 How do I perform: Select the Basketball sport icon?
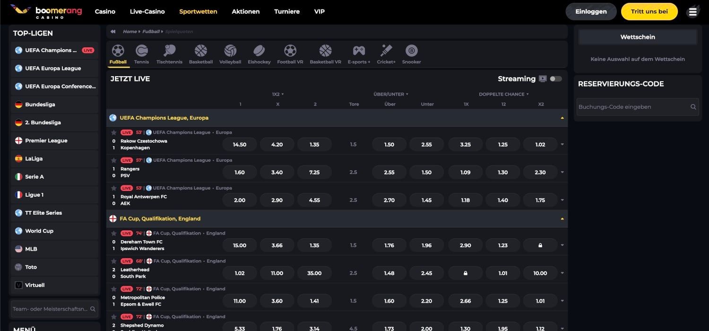point(200,52)
